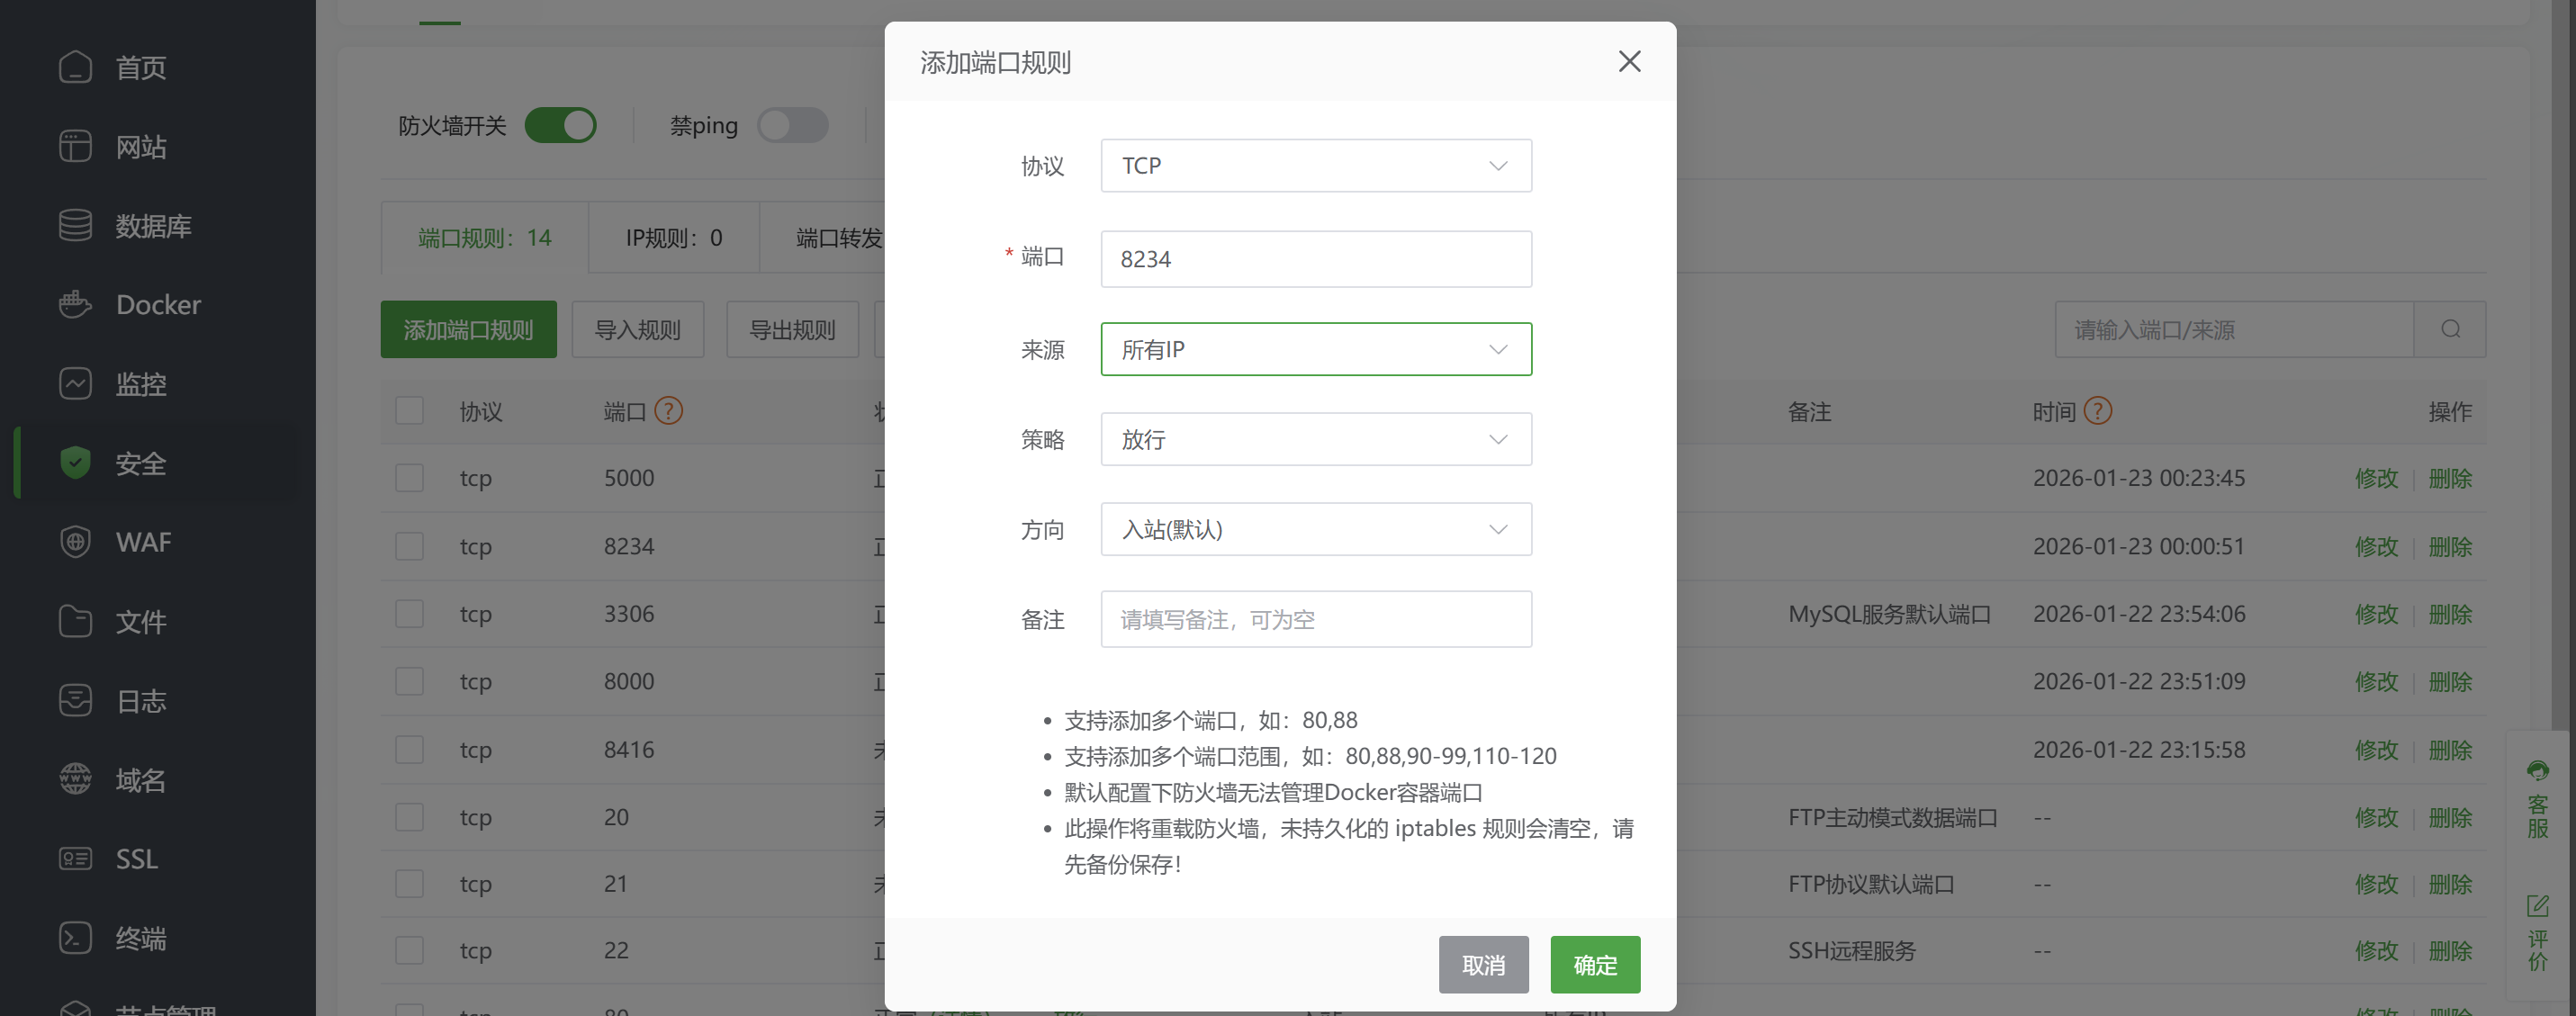Click the 取消 button

point(1483,964)
